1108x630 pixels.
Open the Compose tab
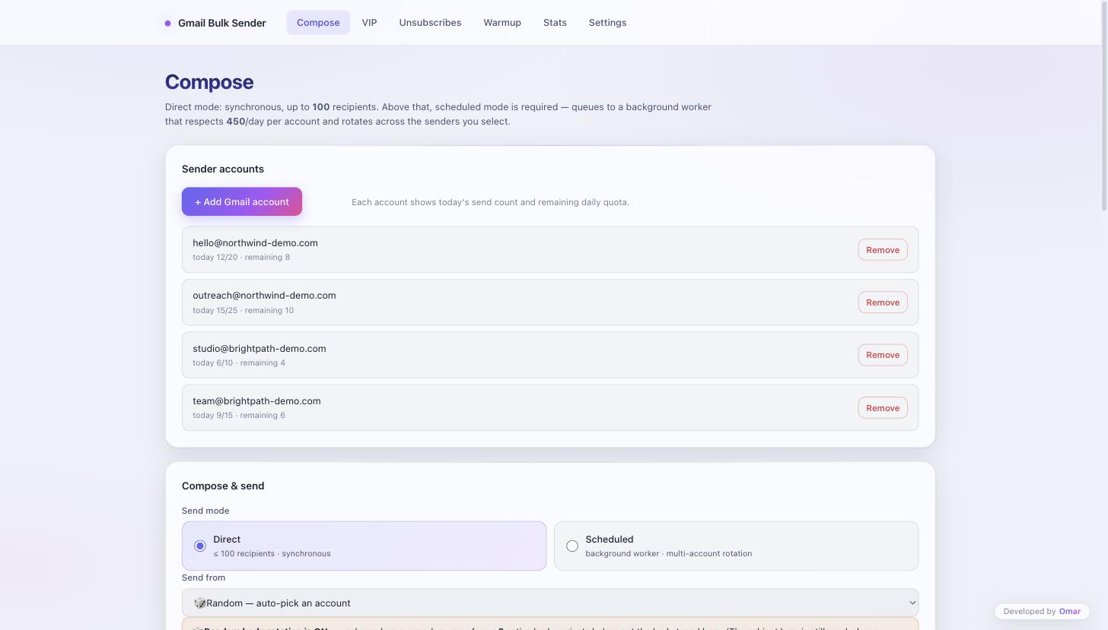tap(318, 23)
